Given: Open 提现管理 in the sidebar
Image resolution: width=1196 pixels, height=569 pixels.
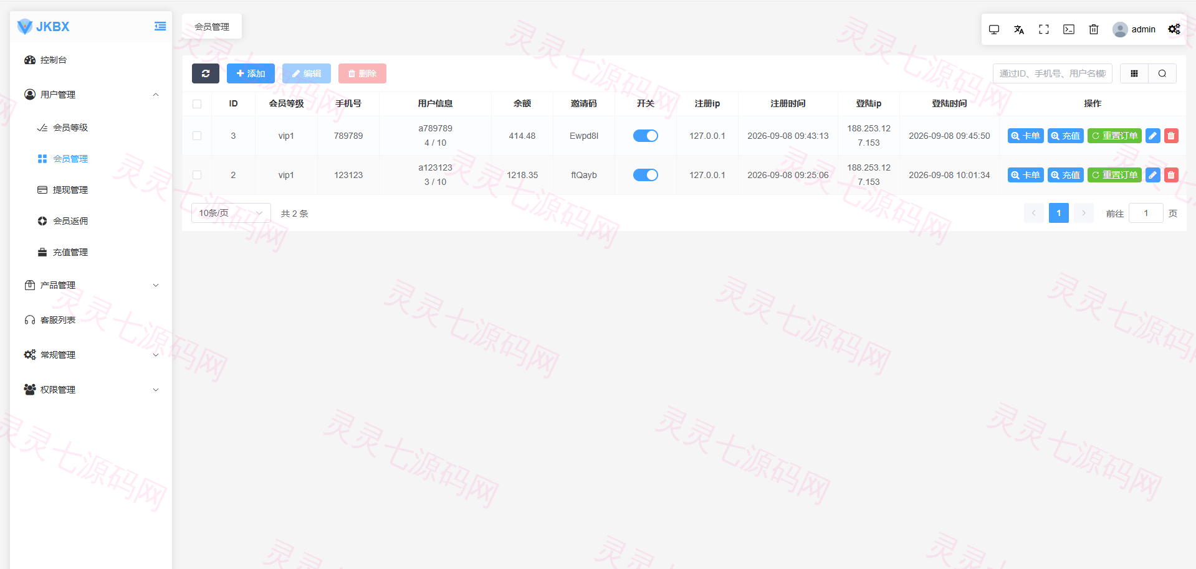Looking at the screenshot, I should (91, 190).
